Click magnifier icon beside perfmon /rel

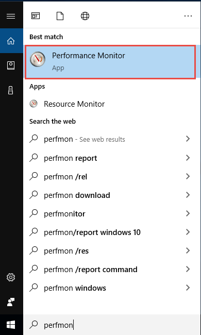33,176
